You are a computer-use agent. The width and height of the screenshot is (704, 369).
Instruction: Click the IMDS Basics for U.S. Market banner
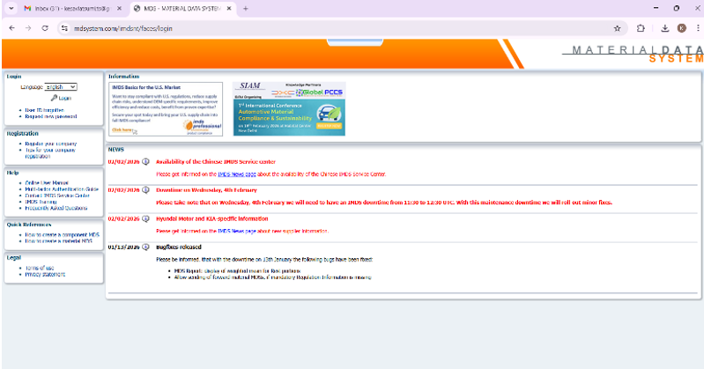[166, 109]
